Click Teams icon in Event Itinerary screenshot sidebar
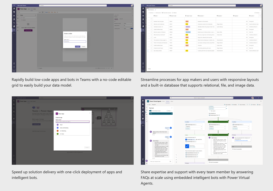The image size is (273, 191). click(143, 16)
